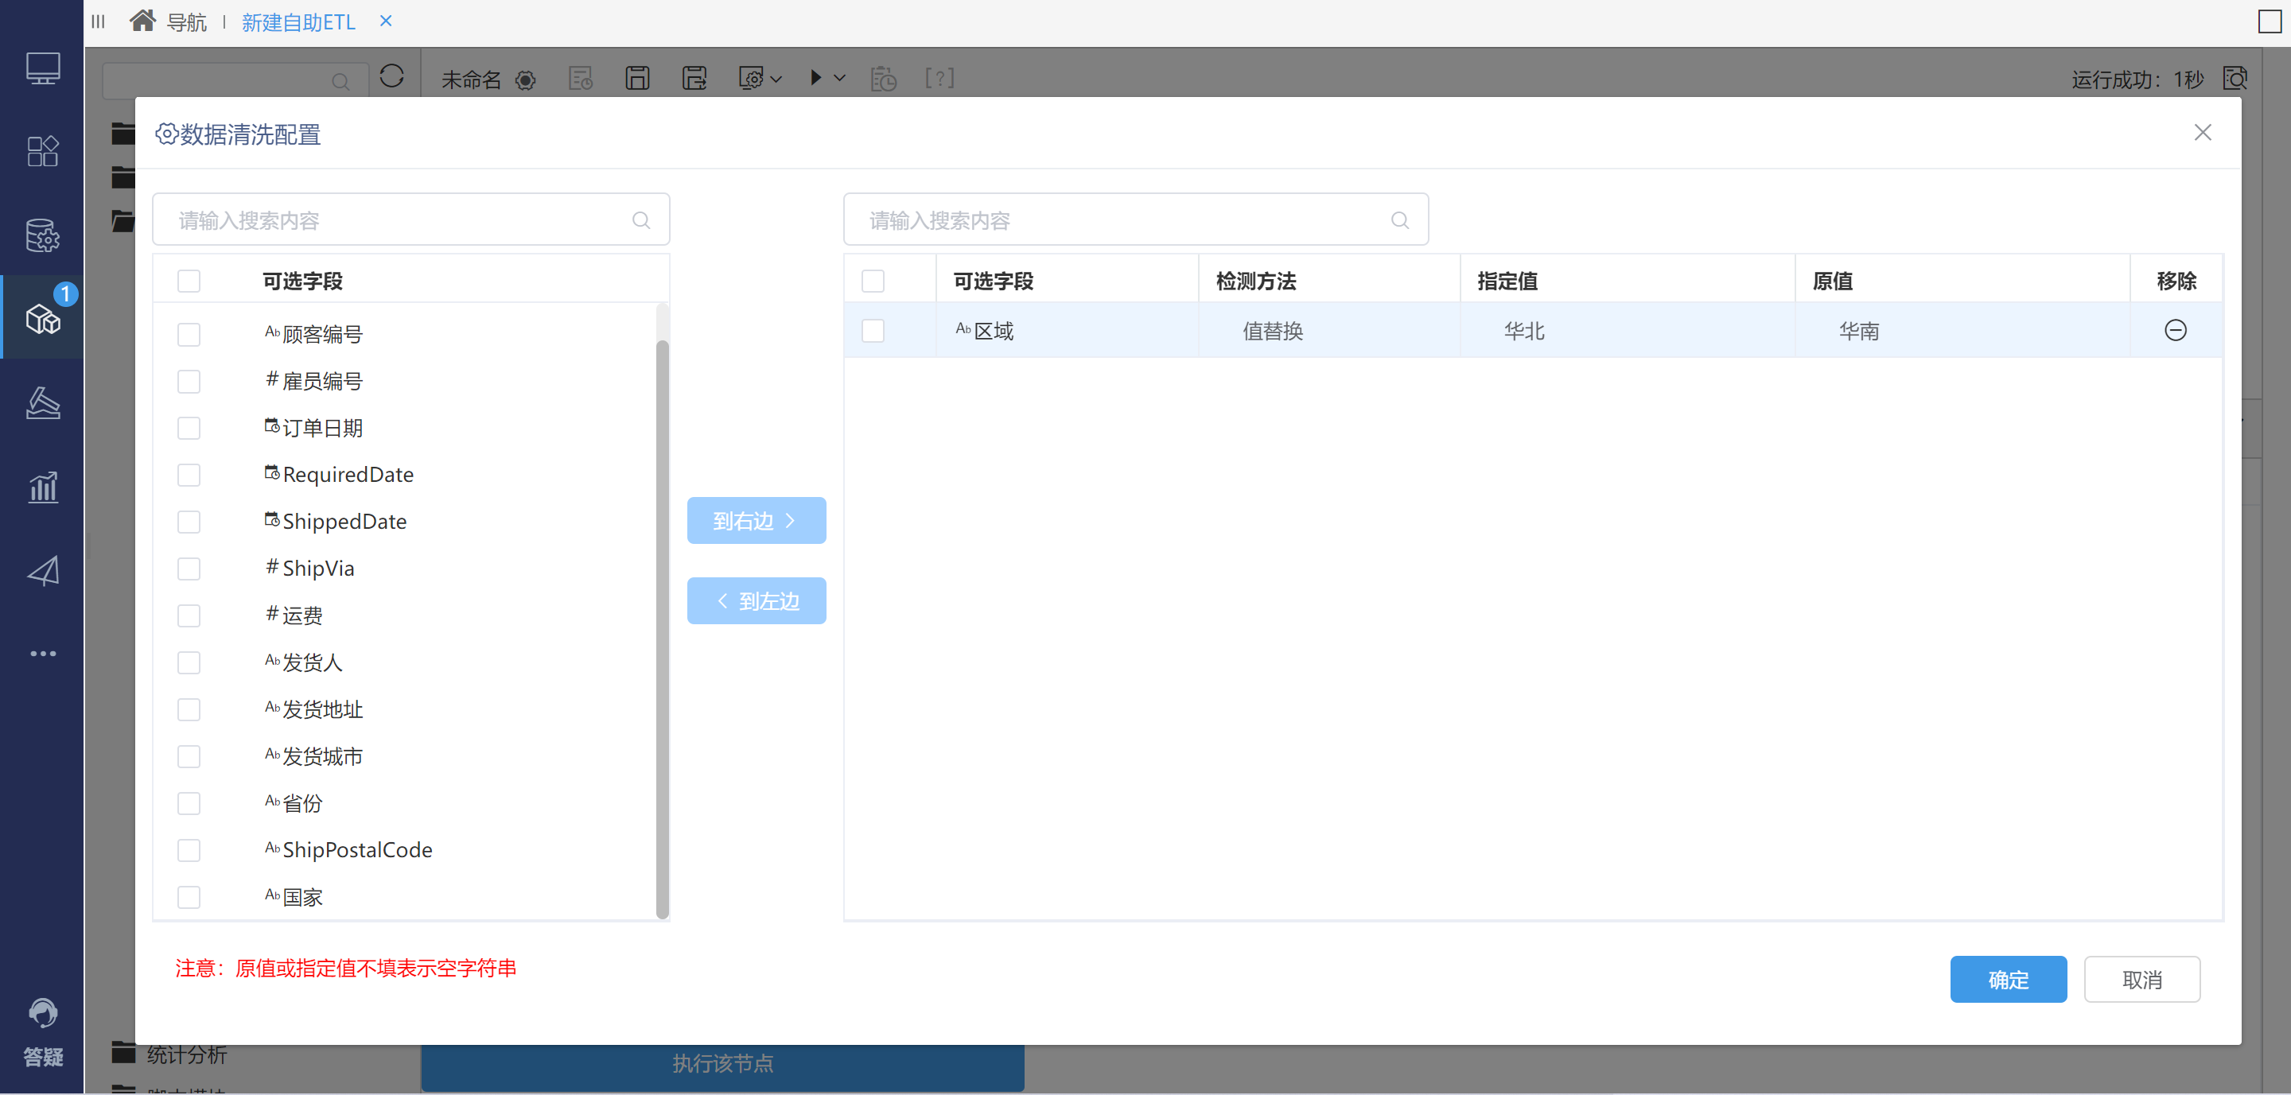
Task: Click the refresh icon beside search box
Action: 391,76
